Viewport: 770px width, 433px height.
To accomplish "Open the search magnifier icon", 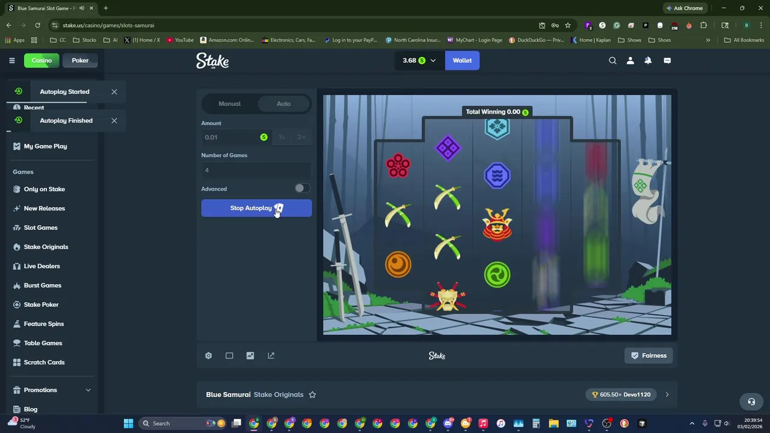I will coord(612,60).
